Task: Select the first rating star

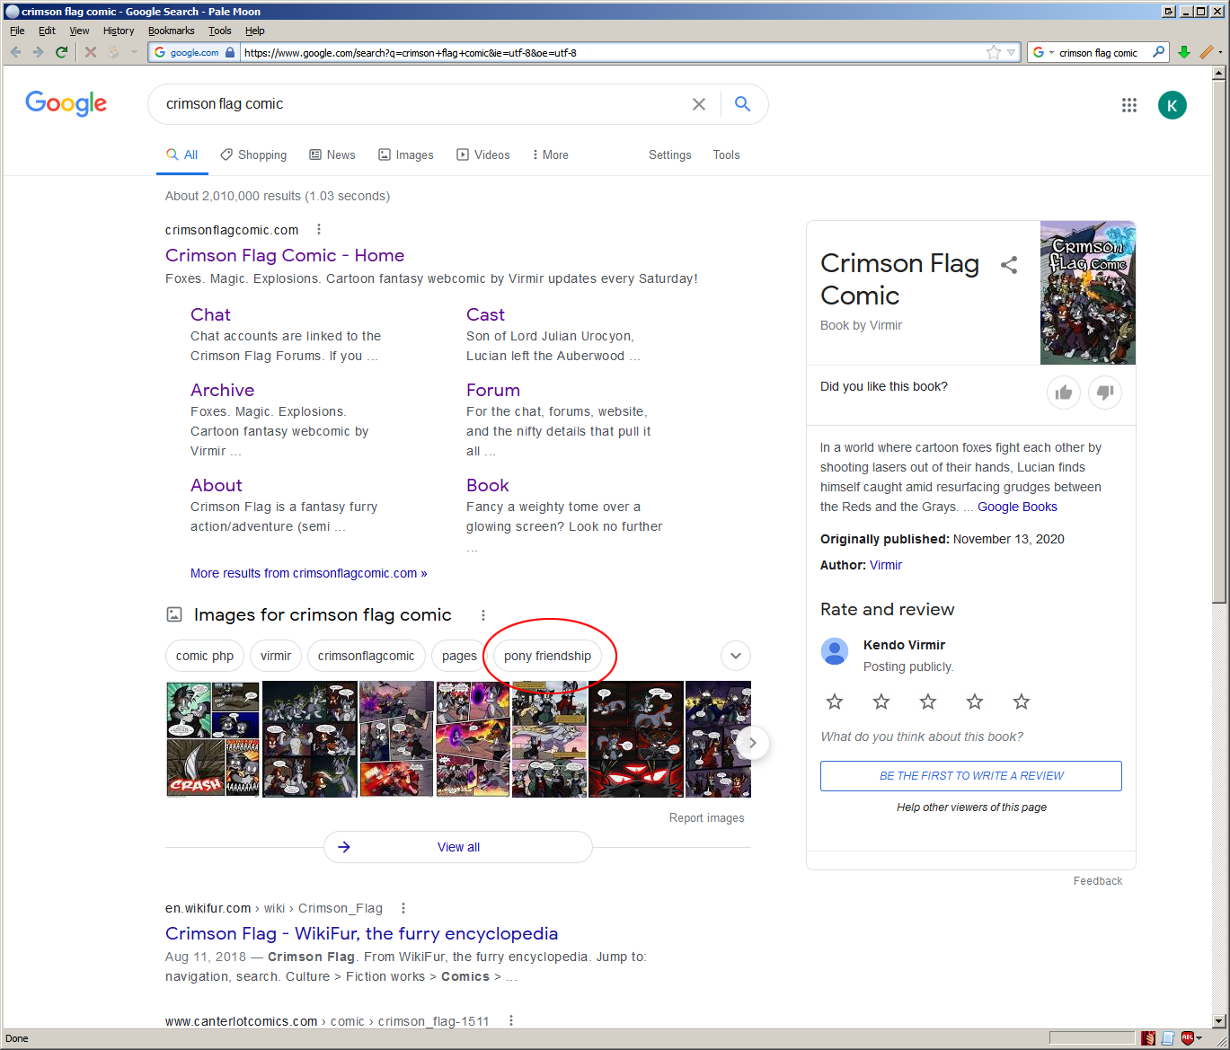Action: (835, 701)
